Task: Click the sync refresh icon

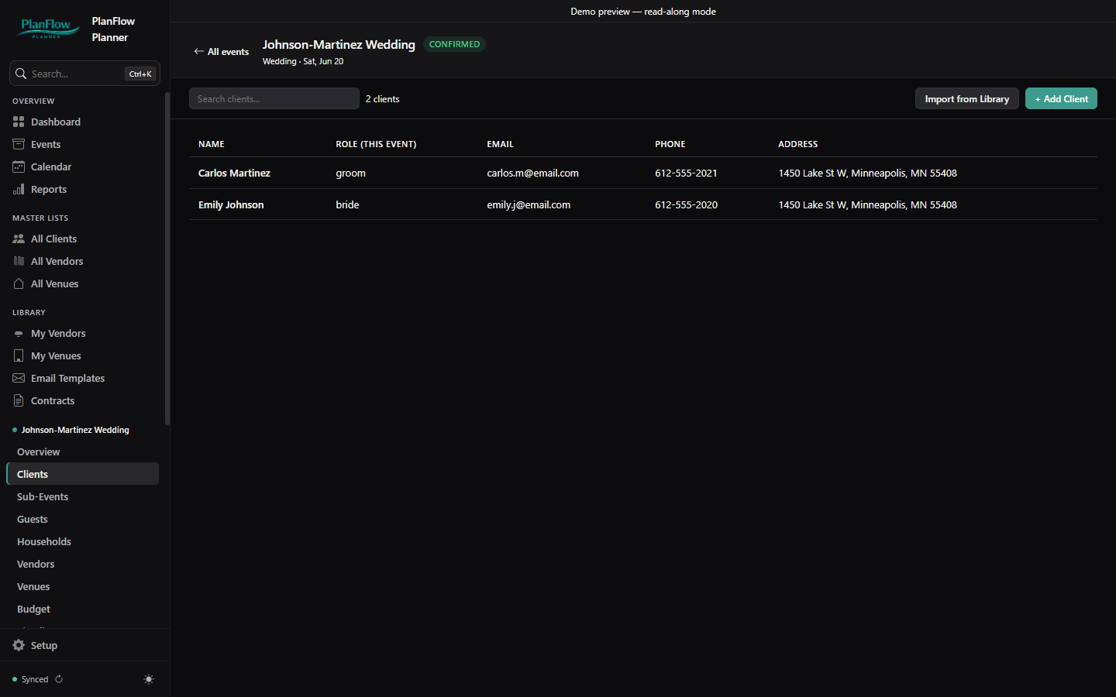Action: [x=59, y=679]
